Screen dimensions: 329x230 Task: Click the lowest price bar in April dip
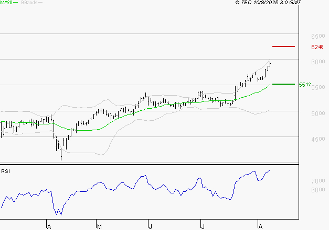pyautogui.click(x=61, y=155)
